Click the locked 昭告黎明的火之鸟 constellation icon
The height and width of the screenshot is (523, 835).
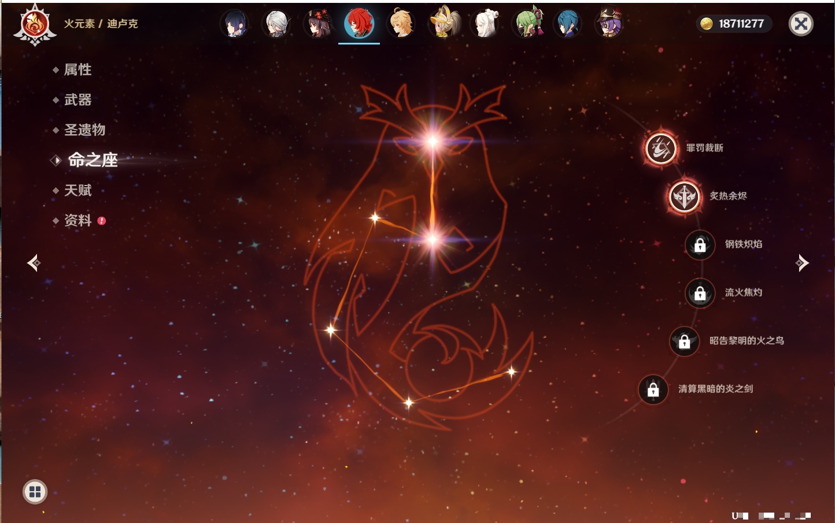pyautogui.click(x=684, y=342)
